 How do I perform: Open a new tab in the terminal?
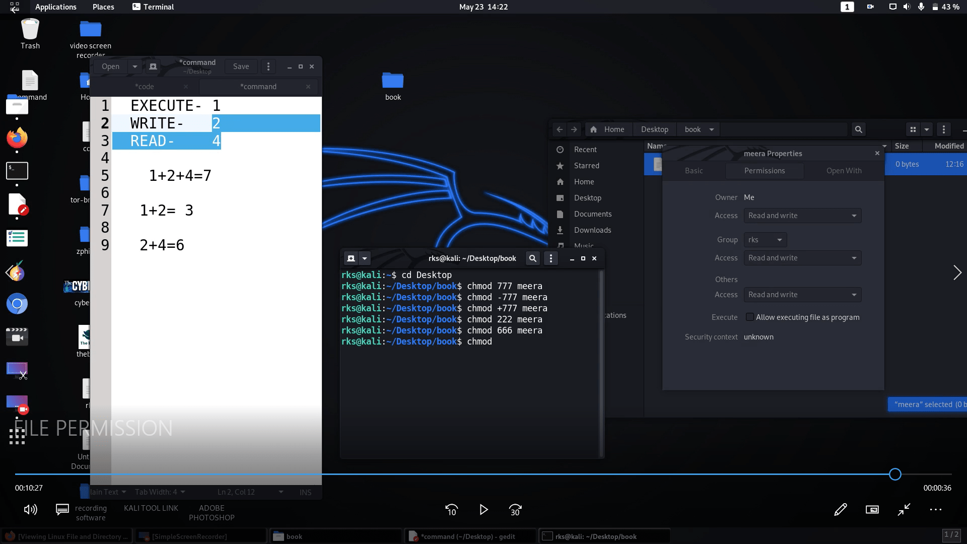coord(351,258)
